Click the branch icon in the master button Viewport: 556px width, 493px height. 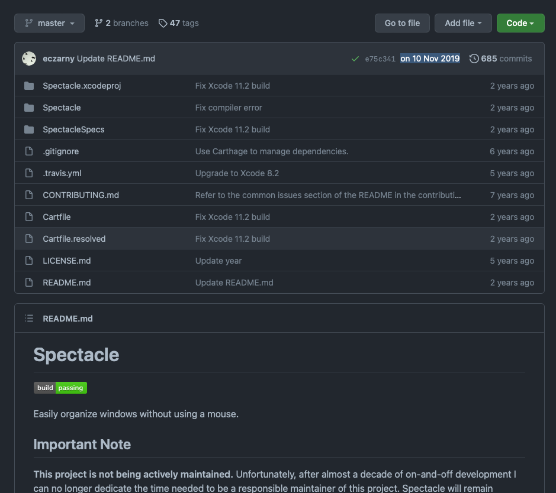pyautogui.click(x=29, y=23)
